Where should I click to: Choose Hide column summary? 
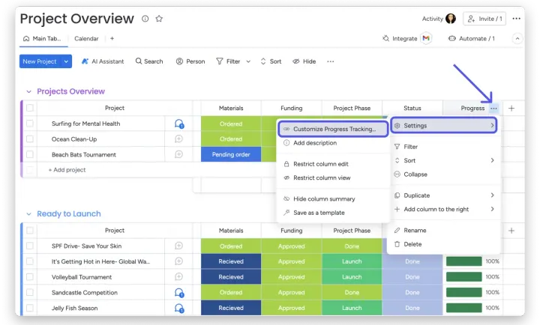[x=333, y=198]
